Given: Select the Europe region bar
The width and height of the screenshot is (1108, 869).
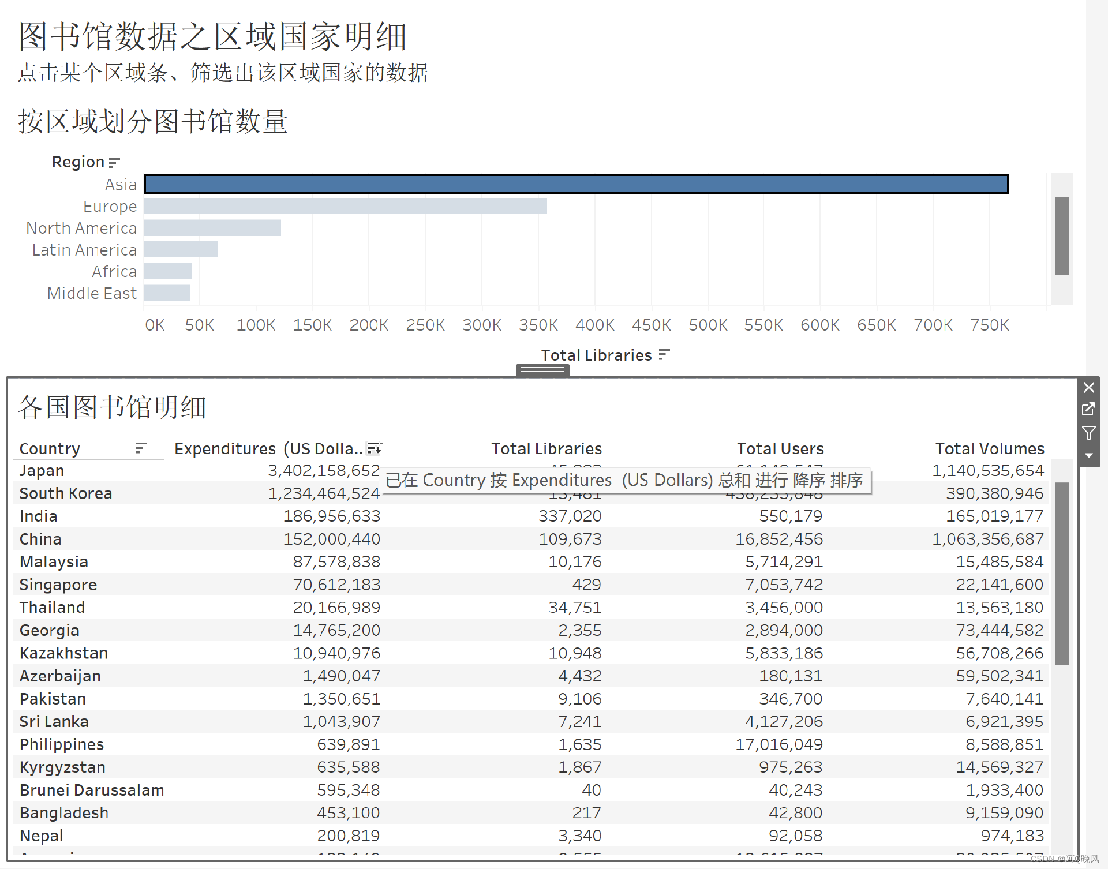Looking at the screenshot, I should point(345,206).
